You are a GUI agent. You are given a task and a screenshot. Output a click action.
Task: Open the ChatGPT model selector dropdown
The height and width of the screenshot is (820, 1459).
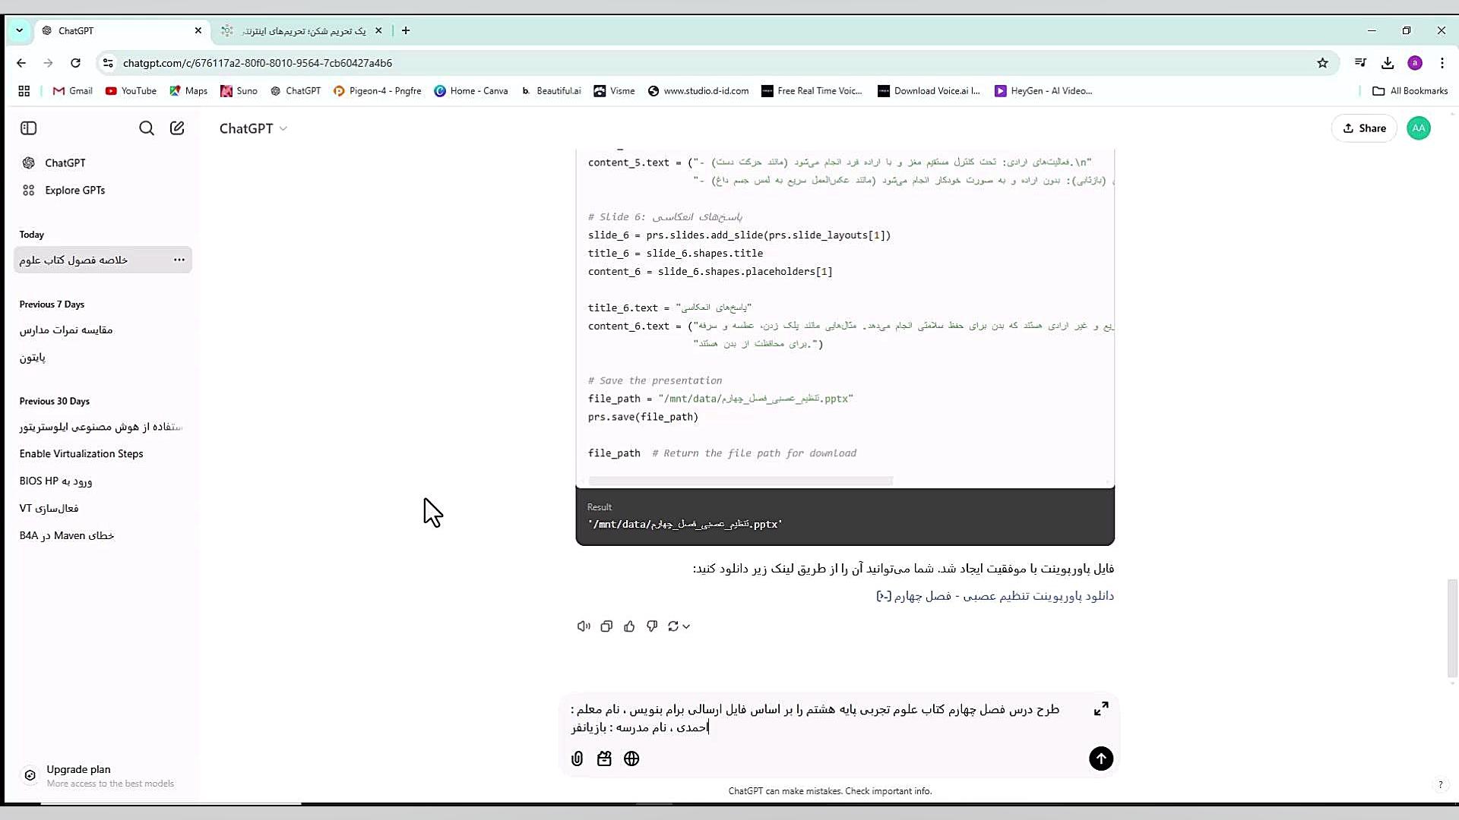[253, 128]
